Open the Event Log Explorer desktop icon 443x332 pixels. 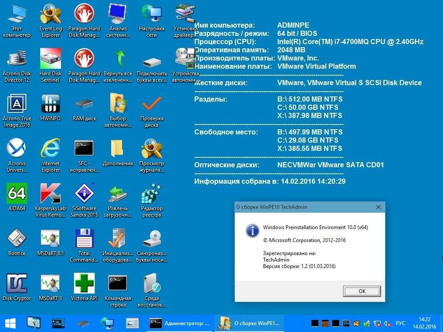click(x=50, y=21)
